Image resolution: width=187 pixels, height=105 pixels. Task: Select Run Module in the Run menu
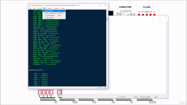tap(54, 11)
